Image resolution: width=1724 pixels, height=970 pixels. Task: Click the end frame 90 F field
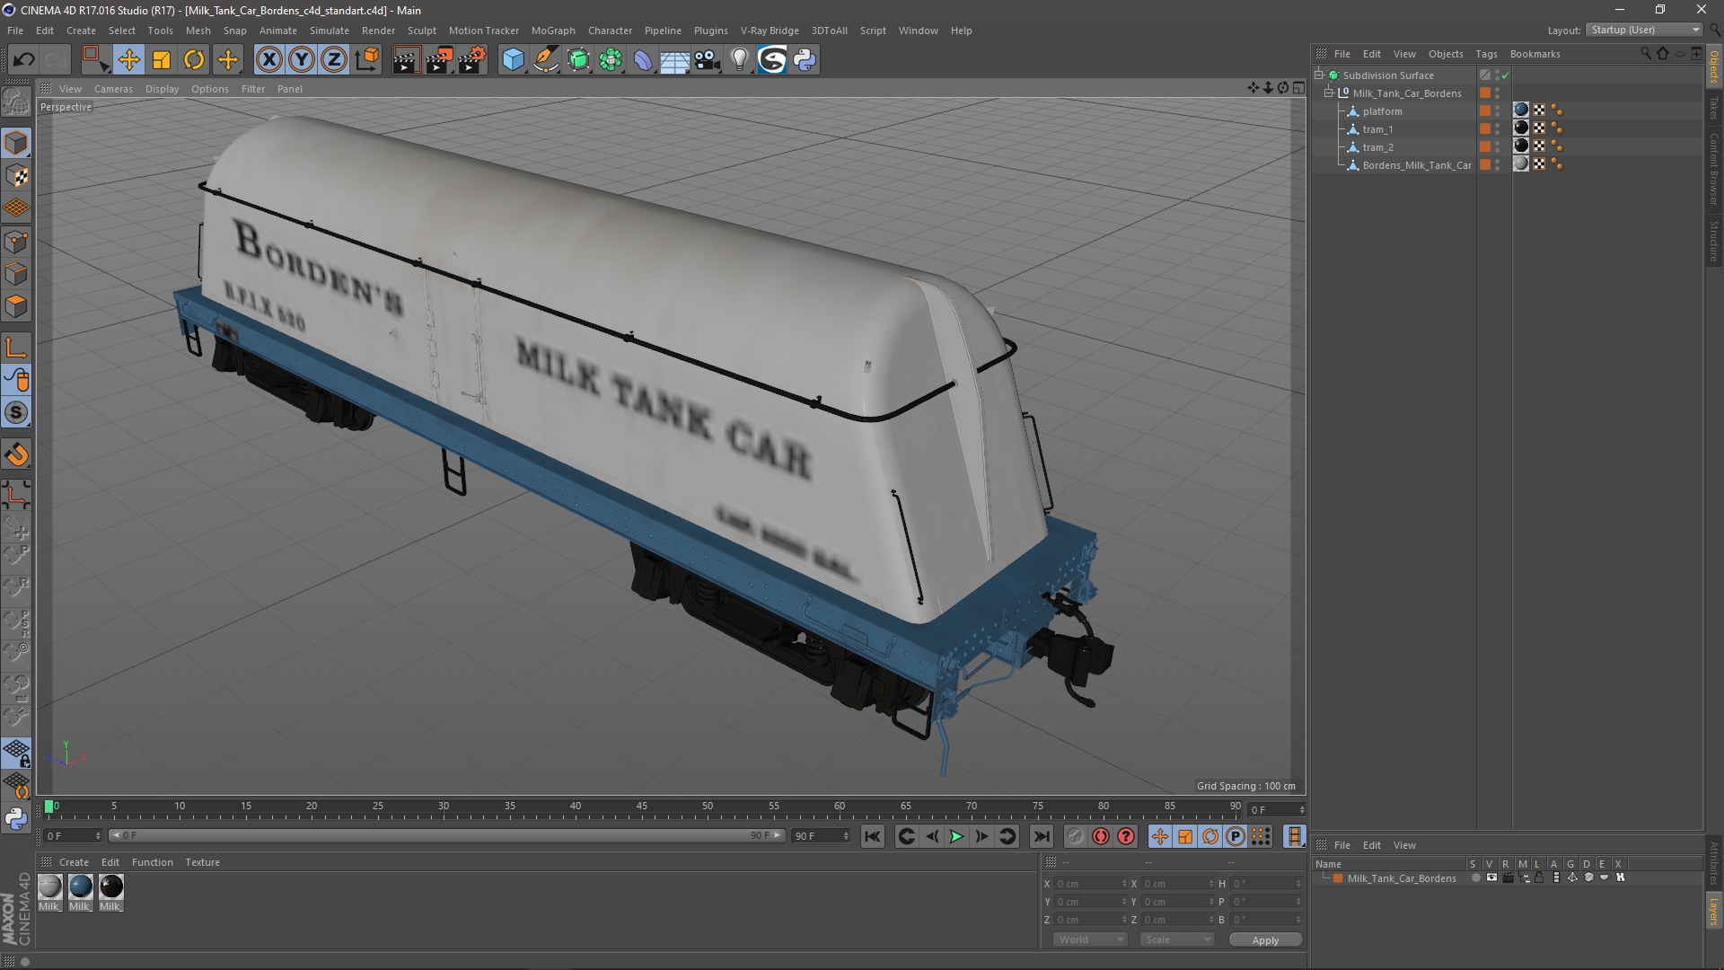(x=821, y=836)
